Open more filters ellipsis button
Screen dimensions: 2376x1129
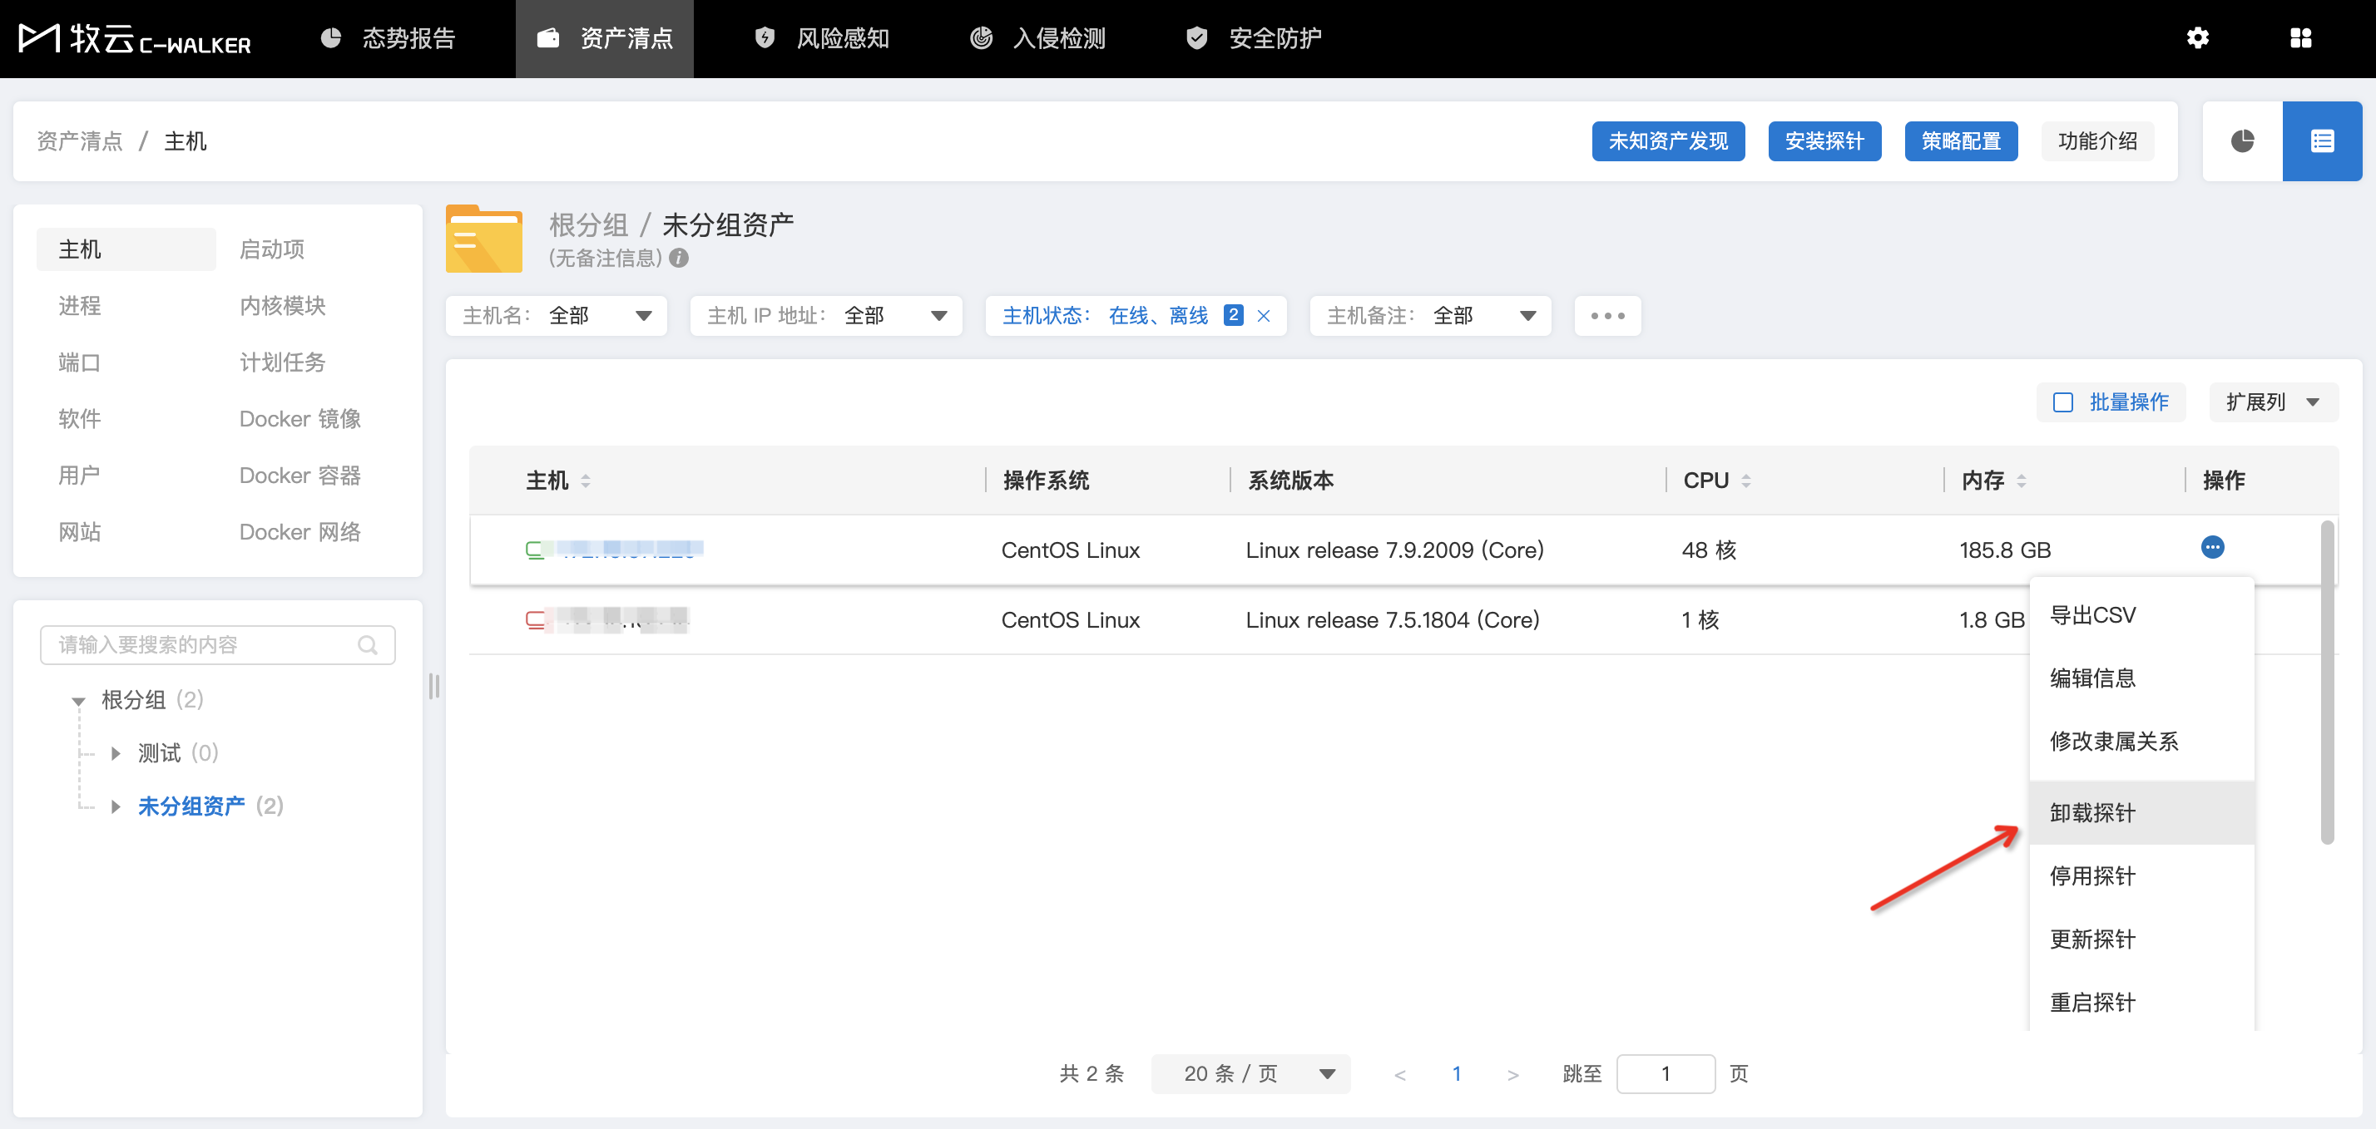coord(1606,316)
